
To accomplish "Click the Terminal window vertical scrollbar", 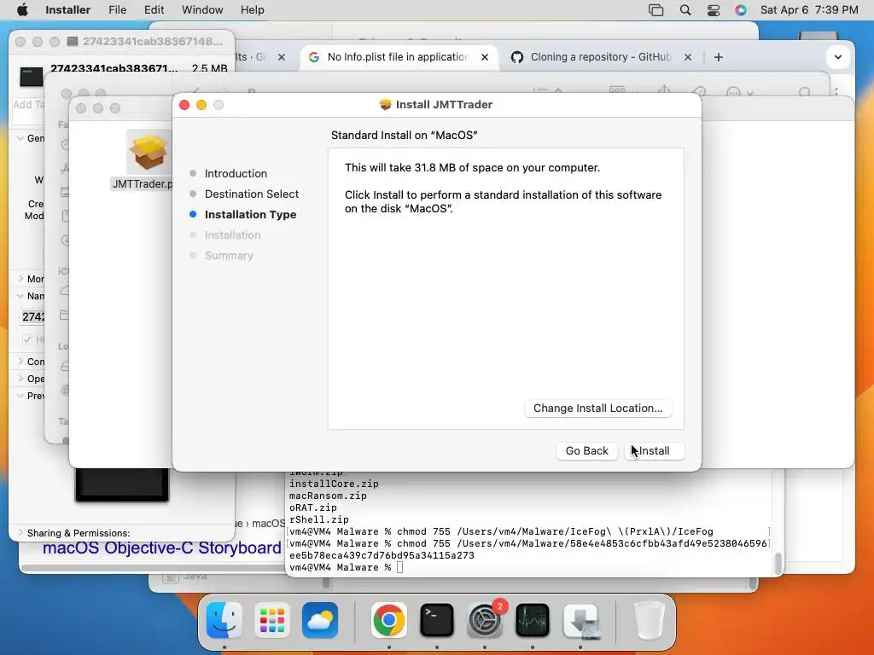I will 778,563.
